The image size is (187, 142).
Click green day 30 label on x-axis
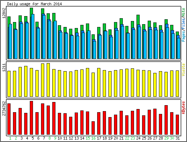pyautogui.click(x=172, y=138)
